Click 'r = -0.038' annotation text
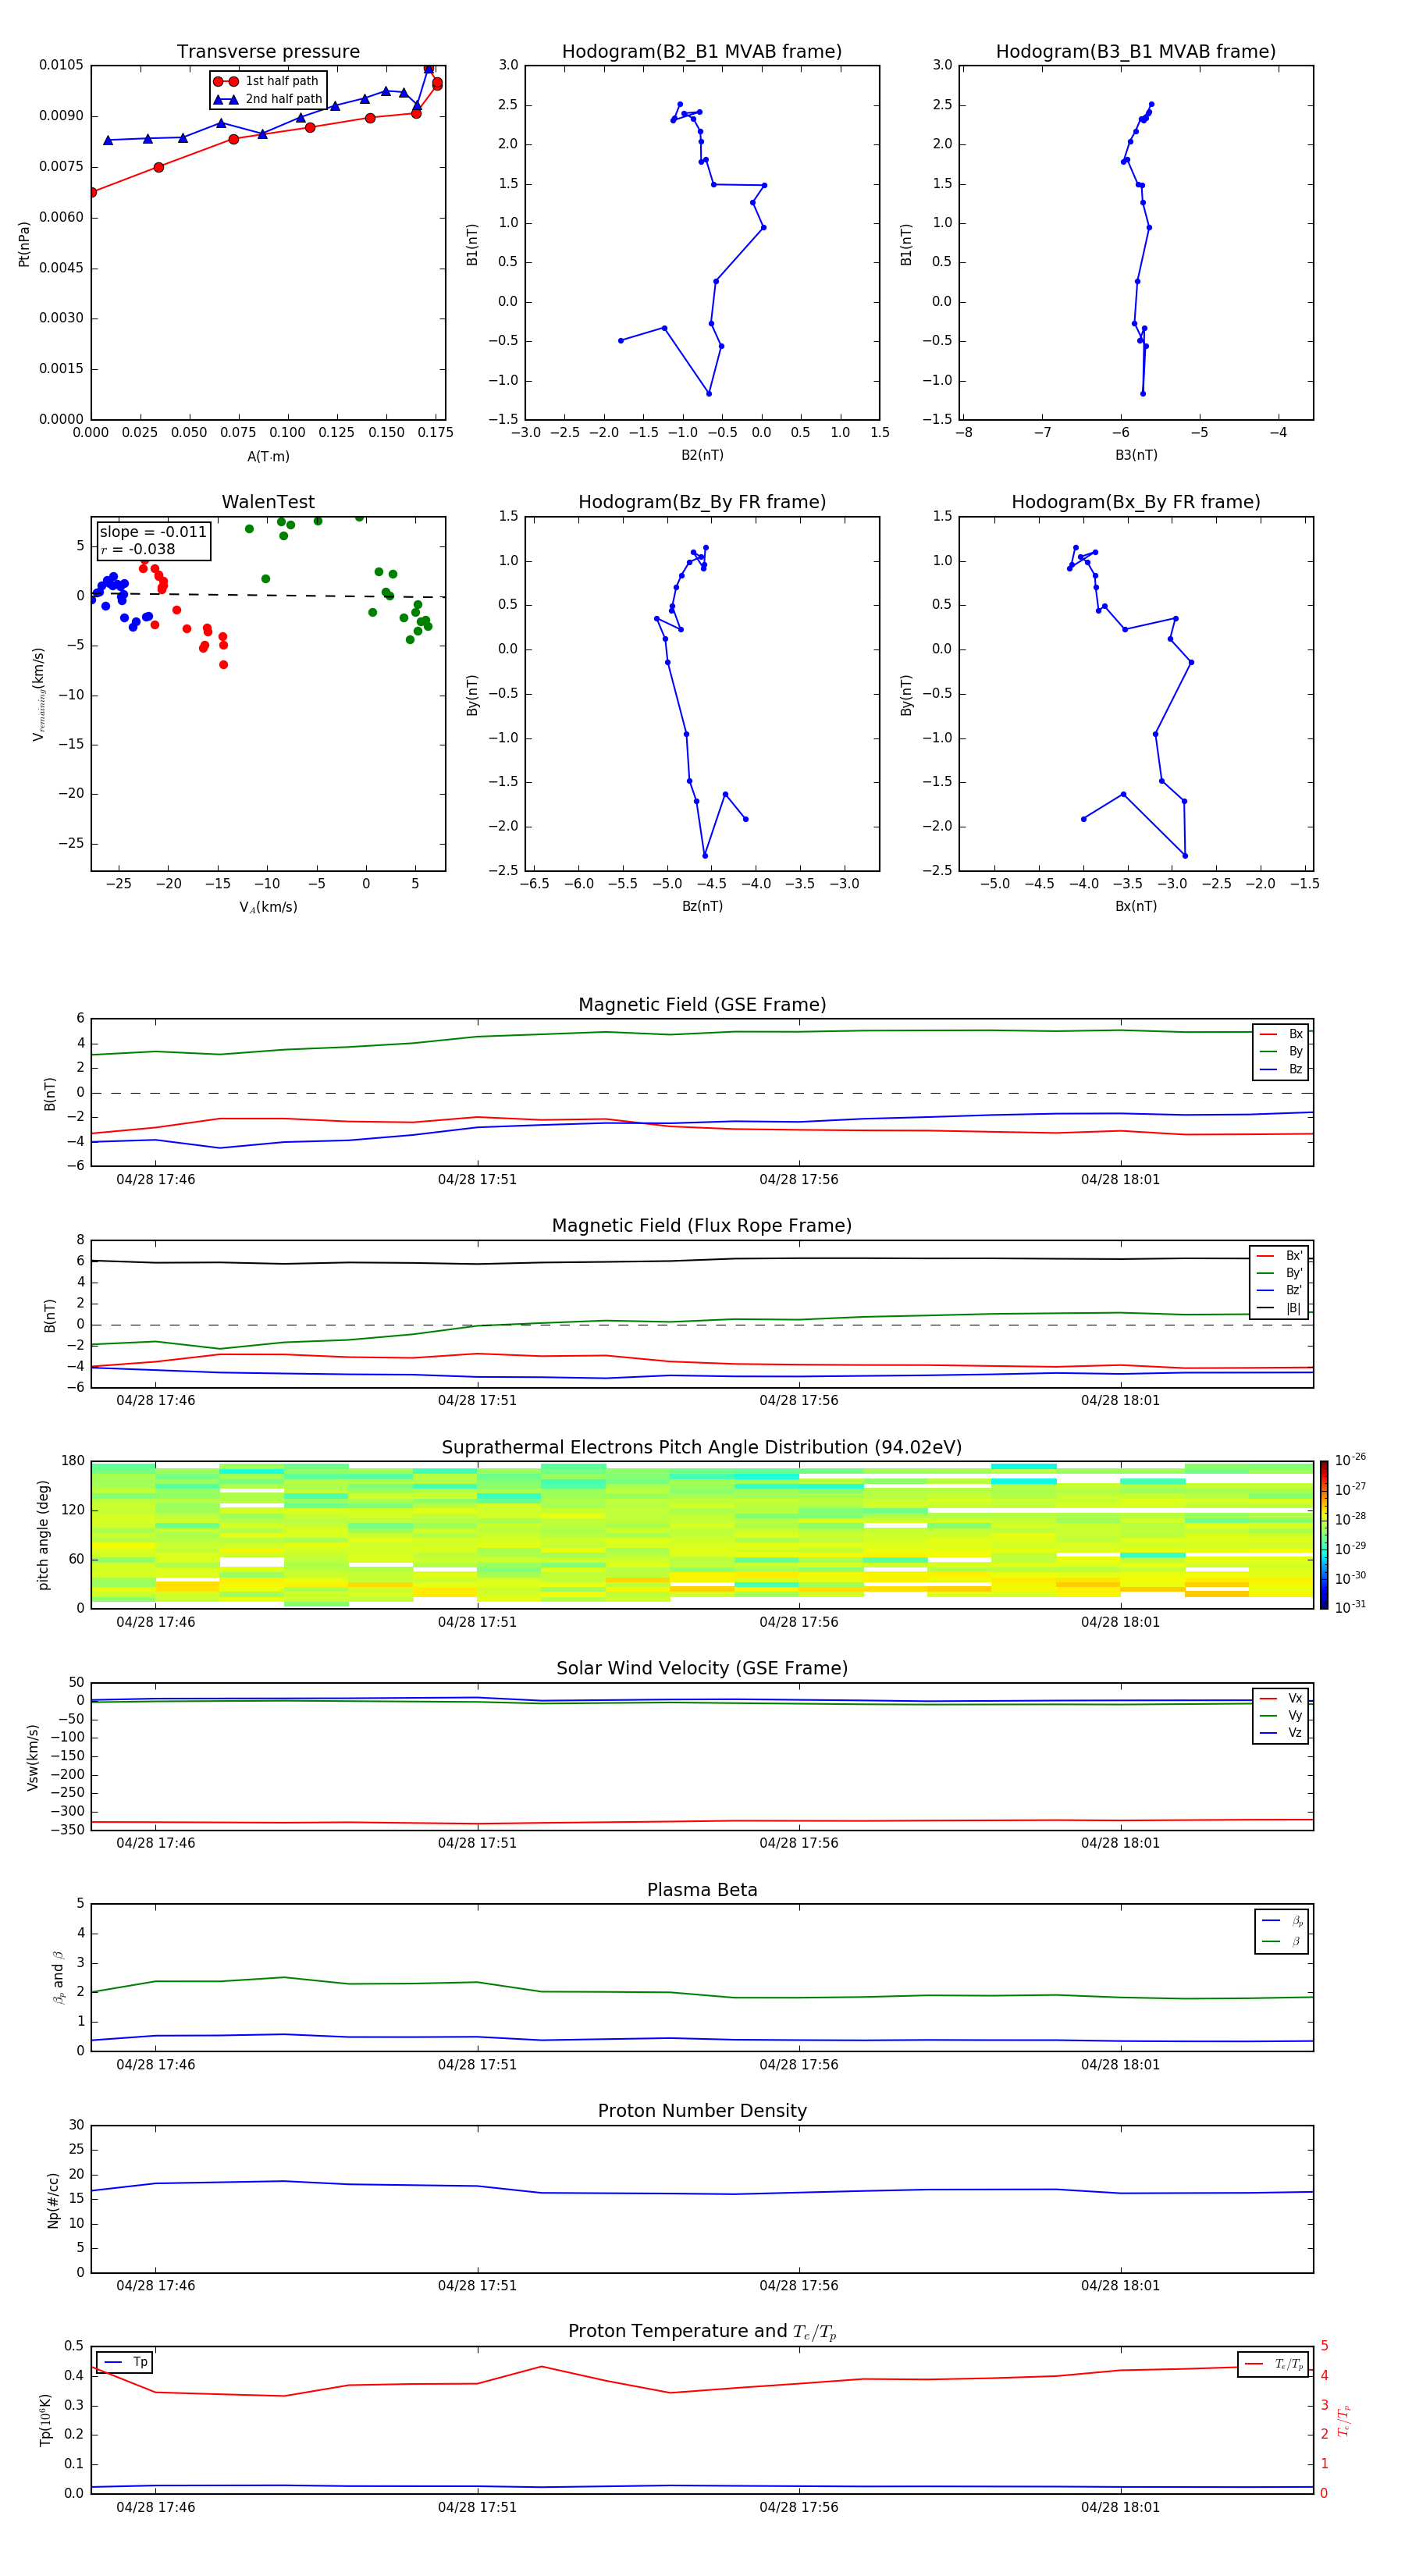The width and height of the screenshot is (1405, 2576). 138,550
